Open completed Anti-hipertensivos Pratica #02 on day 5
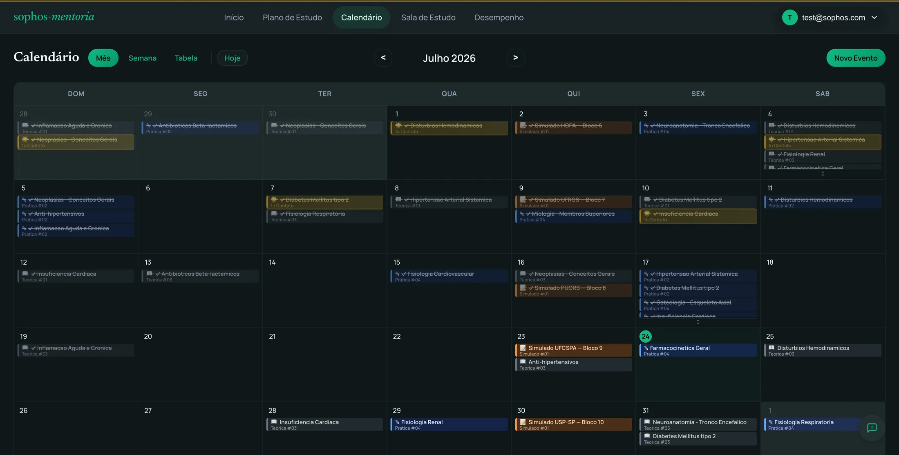 click(76, 216)
